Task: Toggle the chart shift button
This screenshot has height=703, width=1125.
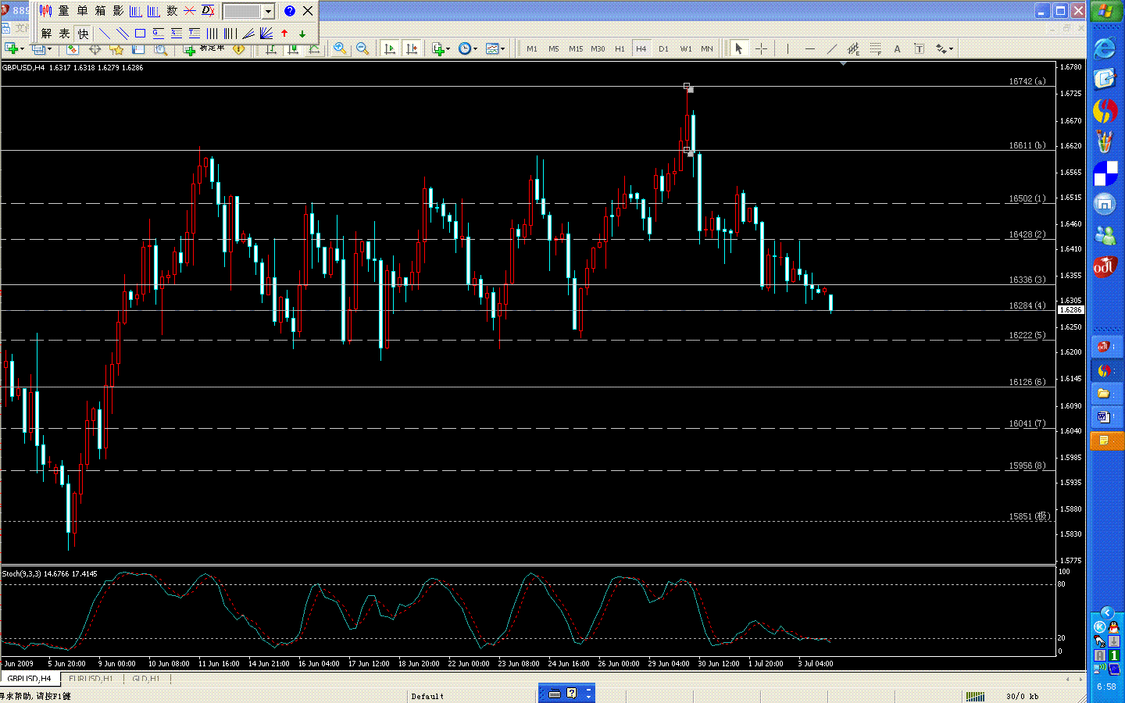Action: 411,48
